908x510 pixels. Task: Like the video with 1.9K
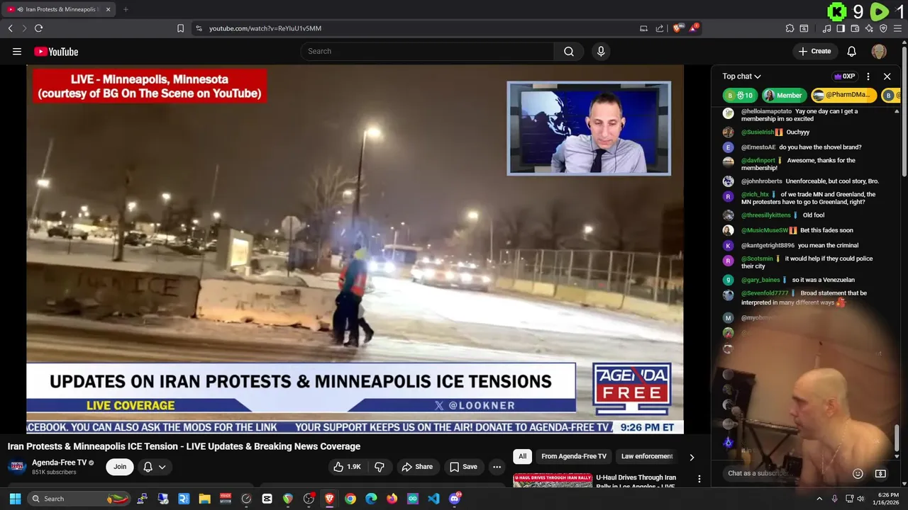click(348, 467)
